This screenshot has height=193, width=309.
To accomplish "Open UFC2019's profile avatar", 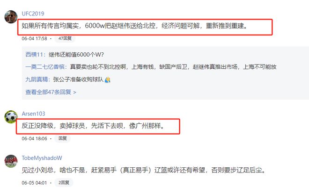I will click(11, 17).
